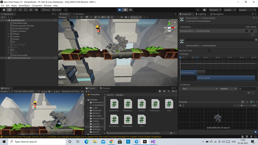Toggle 2D mode in the Scene view
This screenshot has height=145, width=258.
click(x=82, y=17)
